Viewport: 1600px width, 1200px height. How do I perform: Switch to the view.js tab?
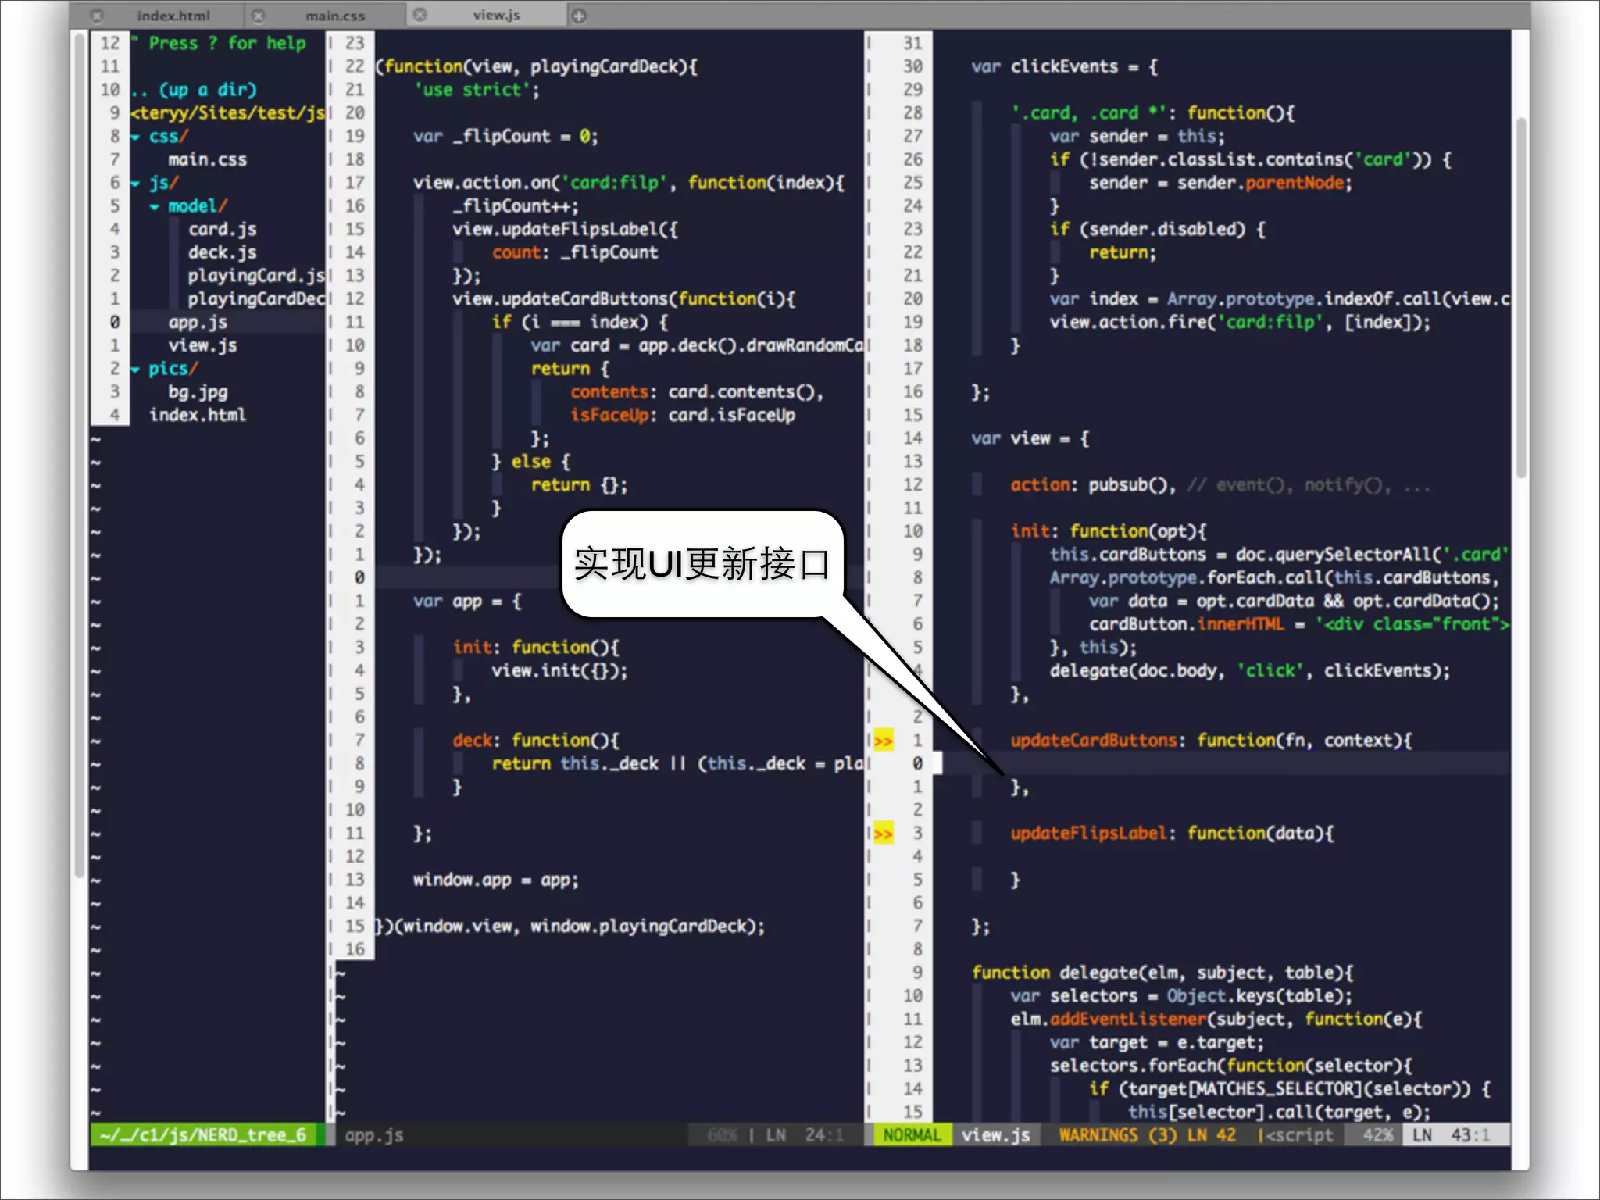(x=496, y=15)
